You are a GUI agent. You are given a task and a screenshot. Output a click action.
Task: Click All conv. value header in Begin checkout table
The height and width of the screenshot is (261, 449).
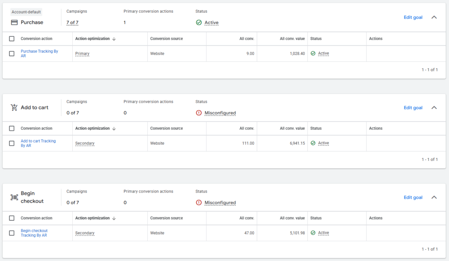(x=292, y=218)
